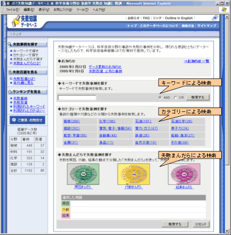
Task: Open 機械(200) category link
Action: (x=71, y=121)
